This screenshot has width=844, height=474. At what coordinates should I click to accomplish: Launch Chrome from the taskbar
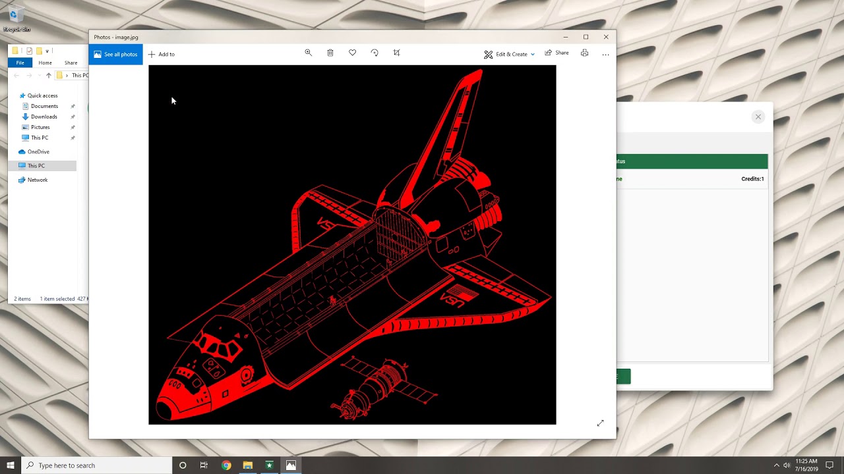coord(226,465)
